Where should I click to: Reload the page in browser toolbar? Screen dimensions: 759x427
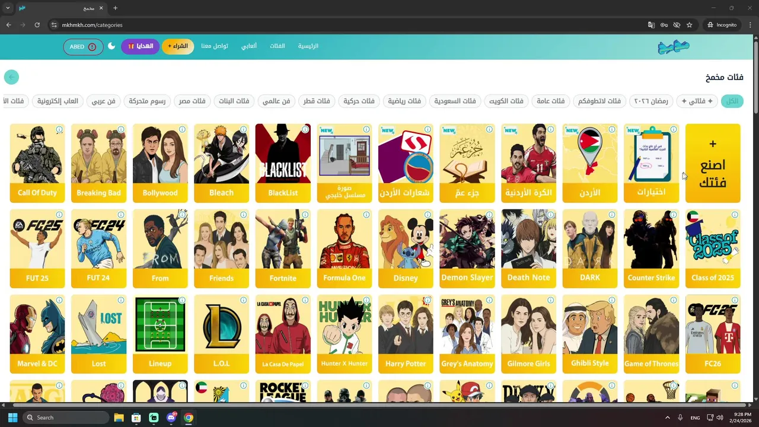pos(37,25)
